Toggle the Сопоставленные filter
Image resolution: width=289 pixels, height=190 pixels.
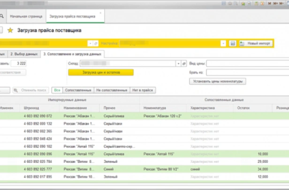click(x=77, y=90)
